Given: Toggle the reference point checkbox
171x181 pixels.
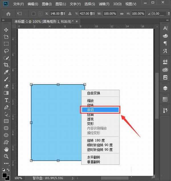Looking at the screenshot, I should click(33, 14).
